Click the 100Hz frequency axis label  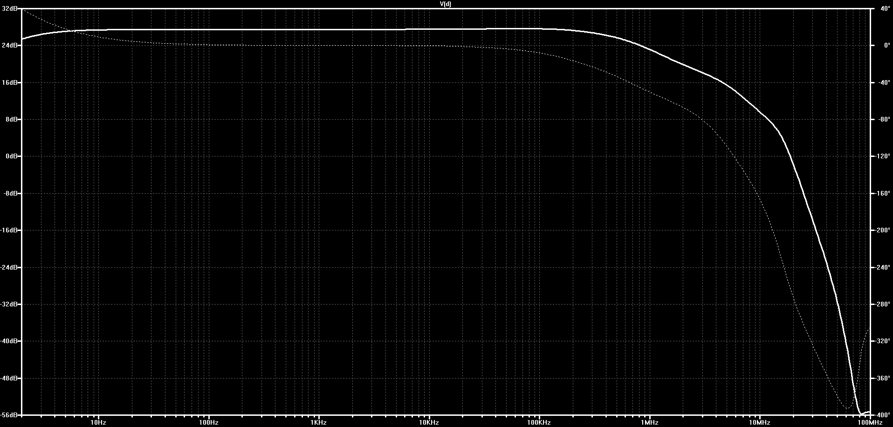[x=208, y=423]
